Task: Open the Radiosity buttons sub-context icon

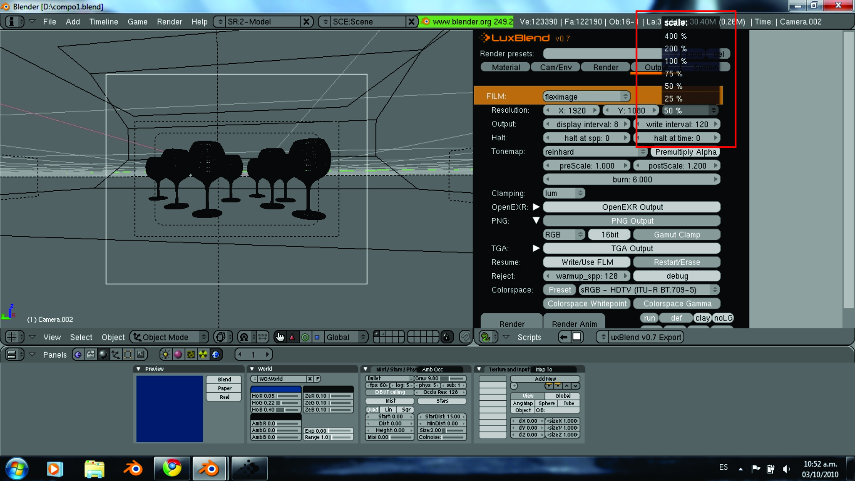Action: (203, 355)
